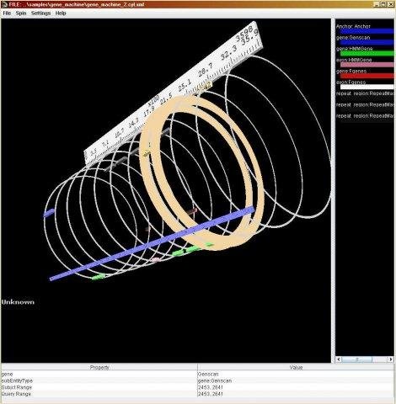Select the Subjct Range value '2453, 2841'
396x404 pixels.
click(296, 387)
